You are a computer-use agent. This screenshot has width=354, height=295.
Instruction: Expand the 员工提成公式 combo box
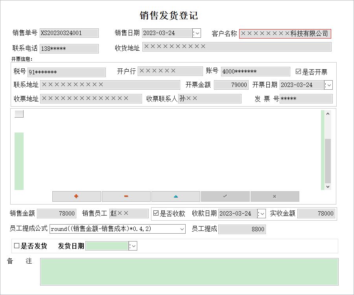pyautogui.click(x=182, y=229)
